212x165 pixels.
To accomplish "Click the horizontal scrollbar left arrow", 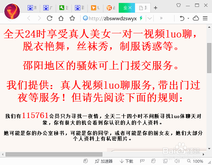I will [x=3, y=154].
